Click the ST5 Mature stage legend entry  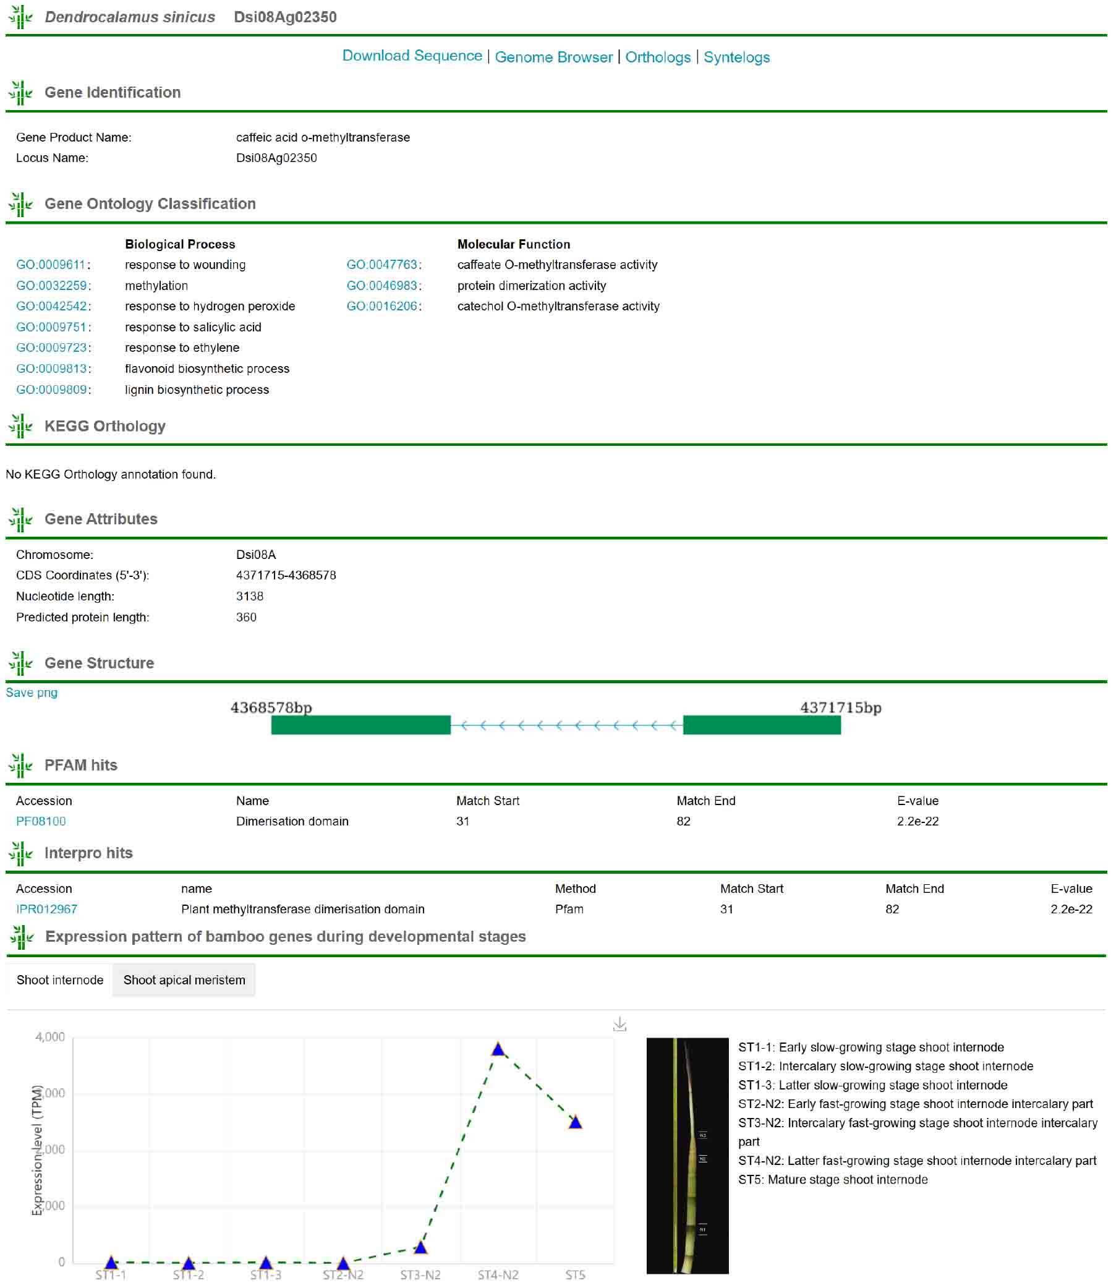click(x=833, y=1179)
